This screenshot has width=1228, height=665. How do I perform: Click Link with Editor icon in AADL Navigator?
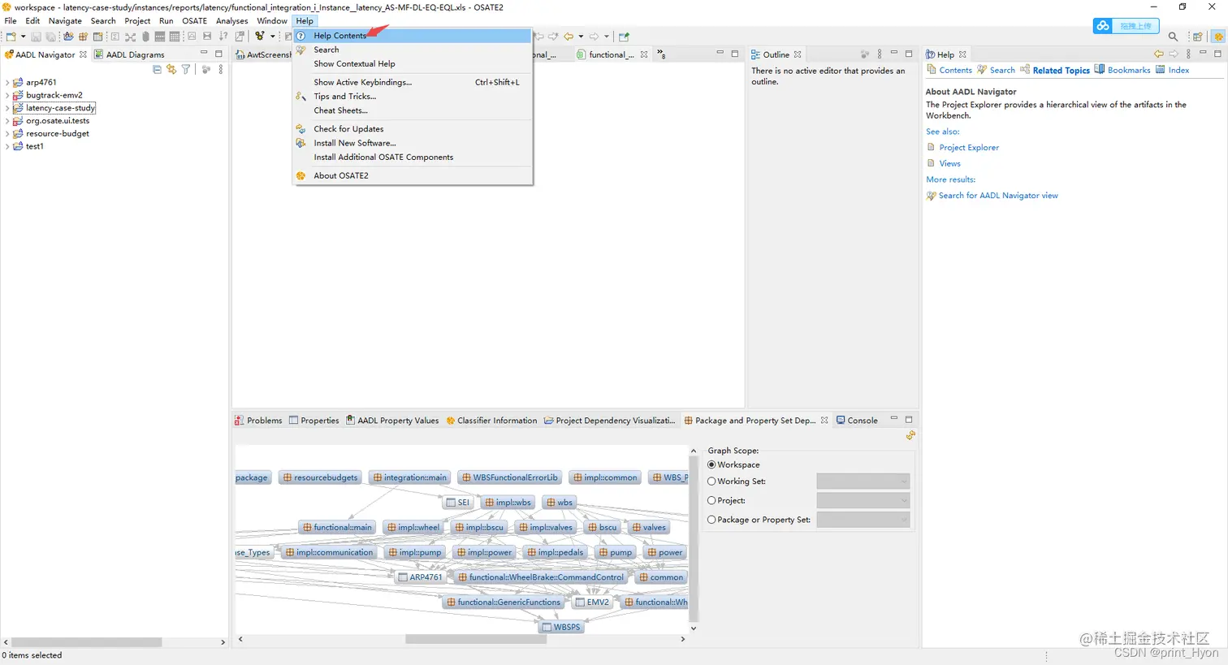[x=171, y=70]
